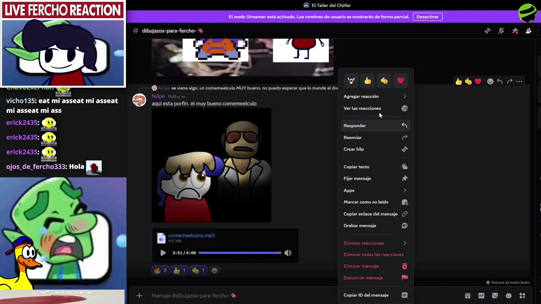Image resolution: width=541 pixels, height=304 pixels.
Task: Select Eliminar mensaje
Action: (375, 266)
